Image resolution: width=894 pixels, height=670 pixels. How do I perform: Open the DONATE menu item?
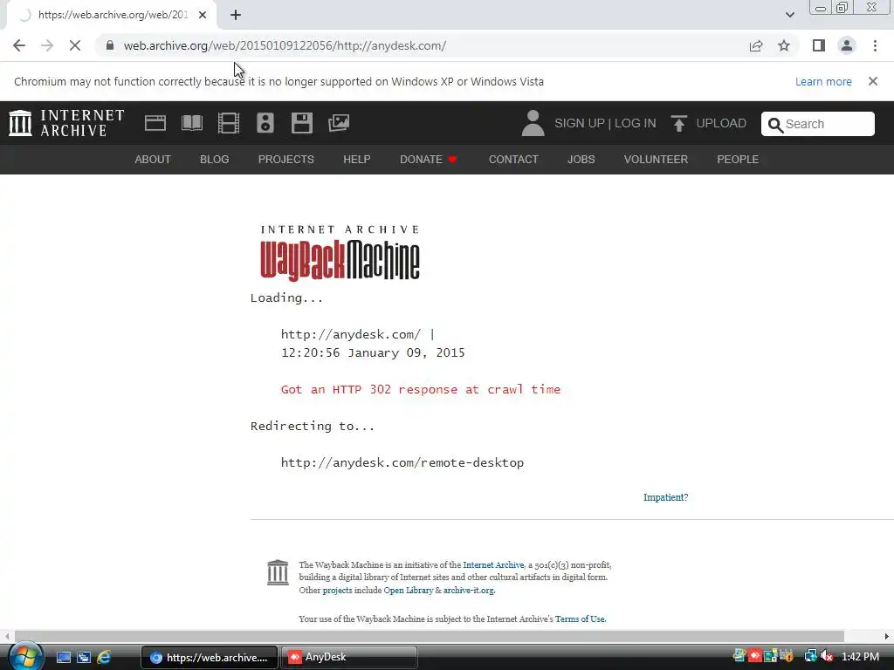428,160
